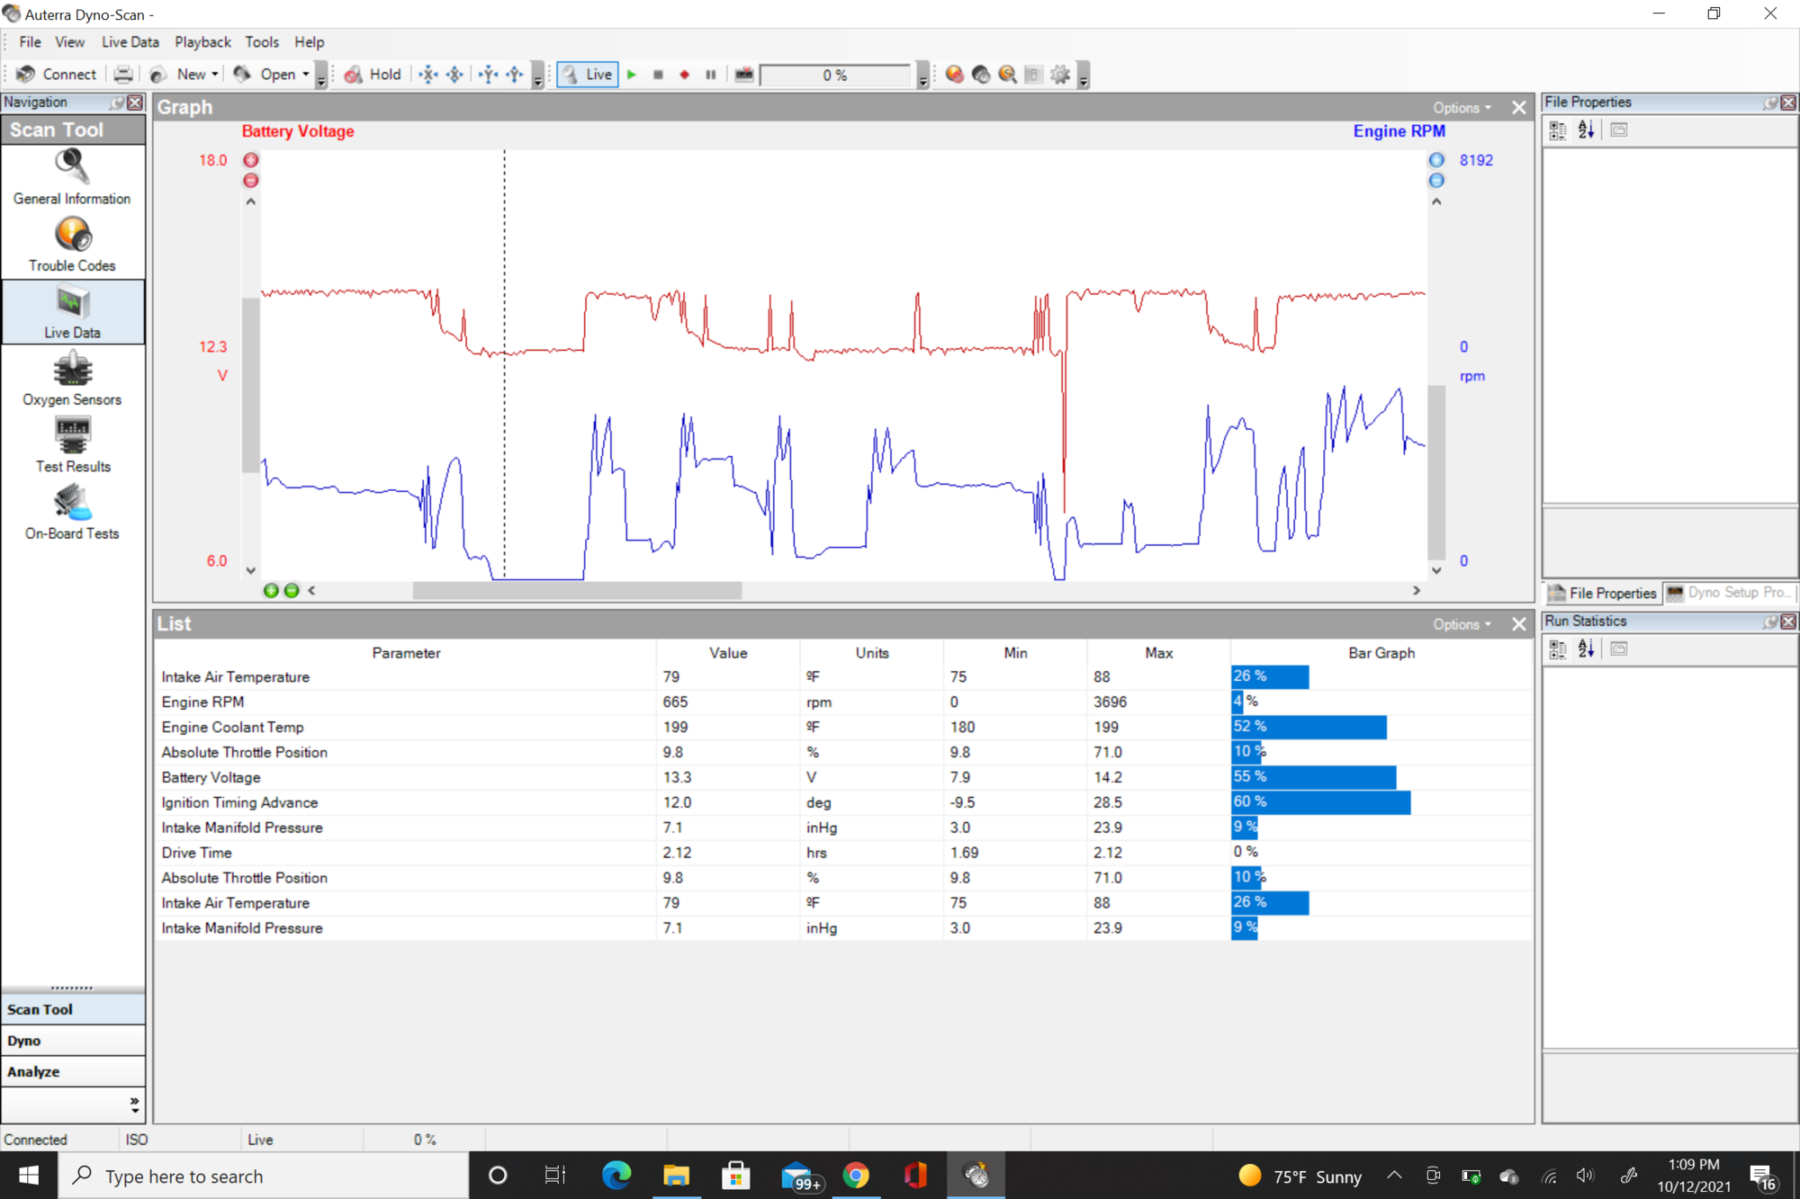Click the graph horizontal scrollbar thumb
Screen dimensions: 1800x1199
(x=577, y=591)
